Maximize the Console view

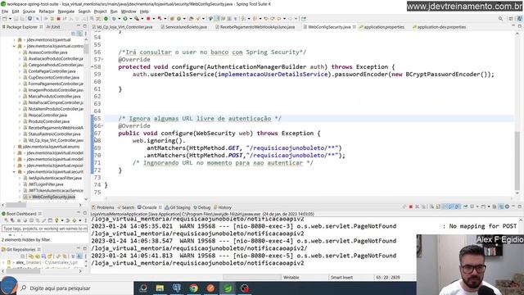519,206
